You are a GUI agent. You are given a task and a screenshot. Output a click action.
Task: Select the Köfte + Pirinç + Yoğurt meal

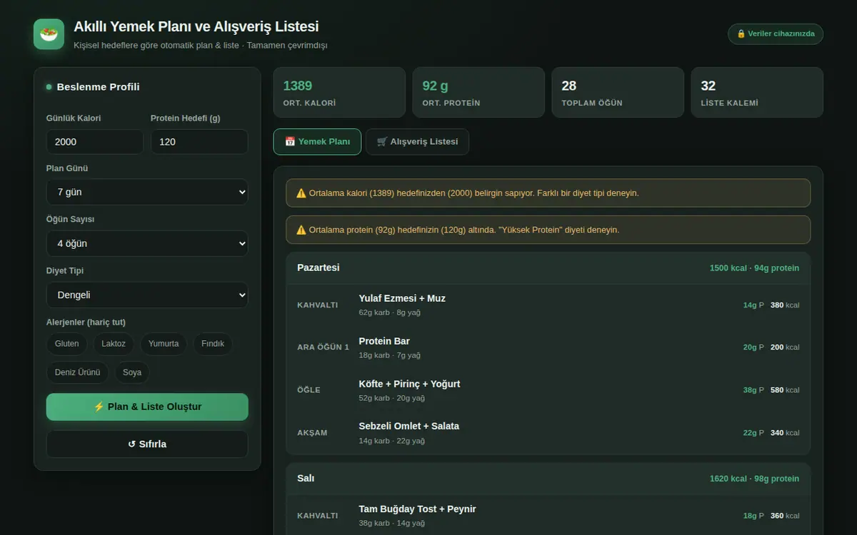click(548, 390)
